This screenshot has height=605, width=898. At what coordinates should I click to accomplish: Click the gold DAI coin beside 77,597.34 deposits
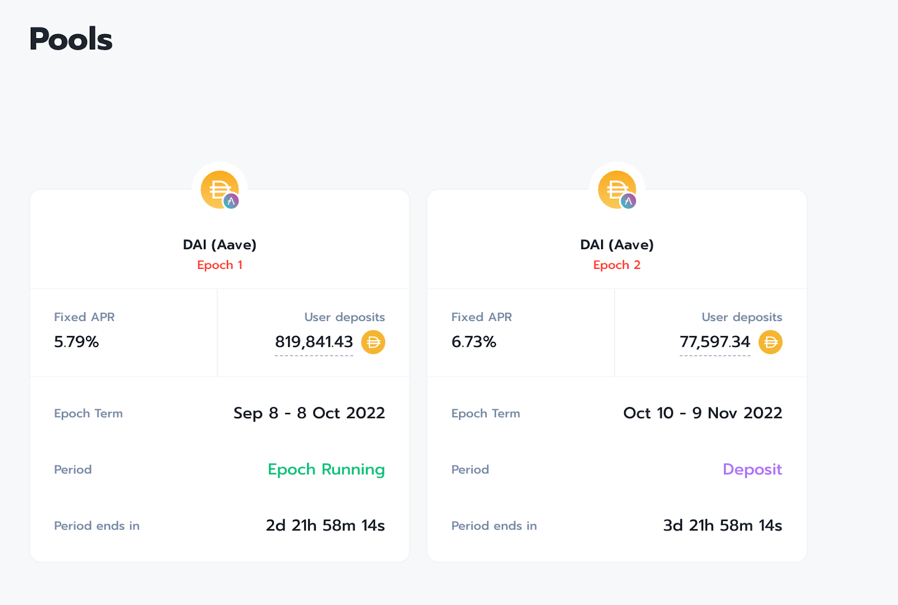(x=771, y=342)
